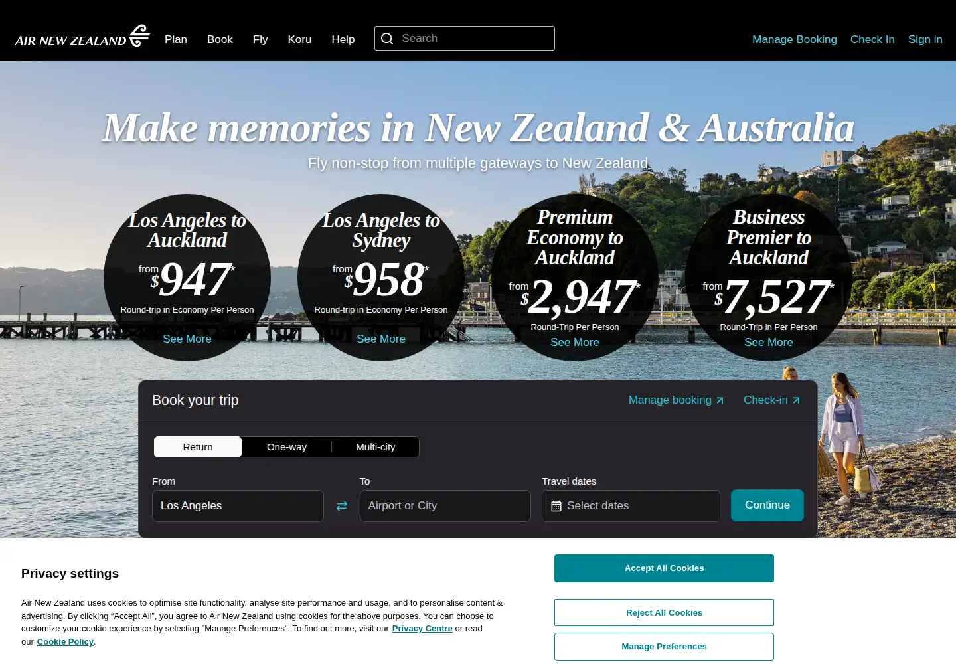This screenshot has width=956, height=664.
Task: Click the $947 fare price
Action: (192, 279)
